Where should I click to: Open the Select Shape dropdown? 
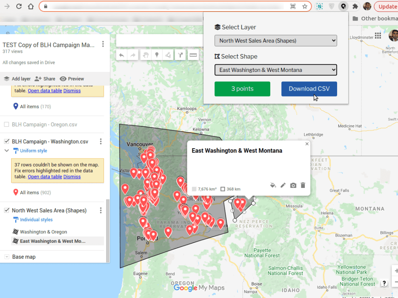click(276, 70)
